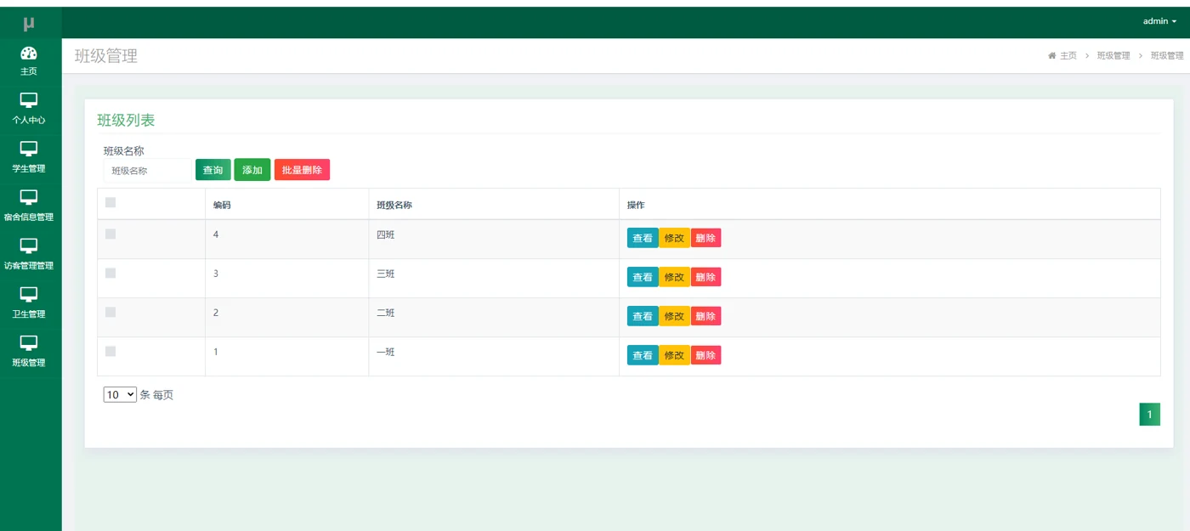Click the μ logo icon

pyautogui.click(x=29, y=24)
